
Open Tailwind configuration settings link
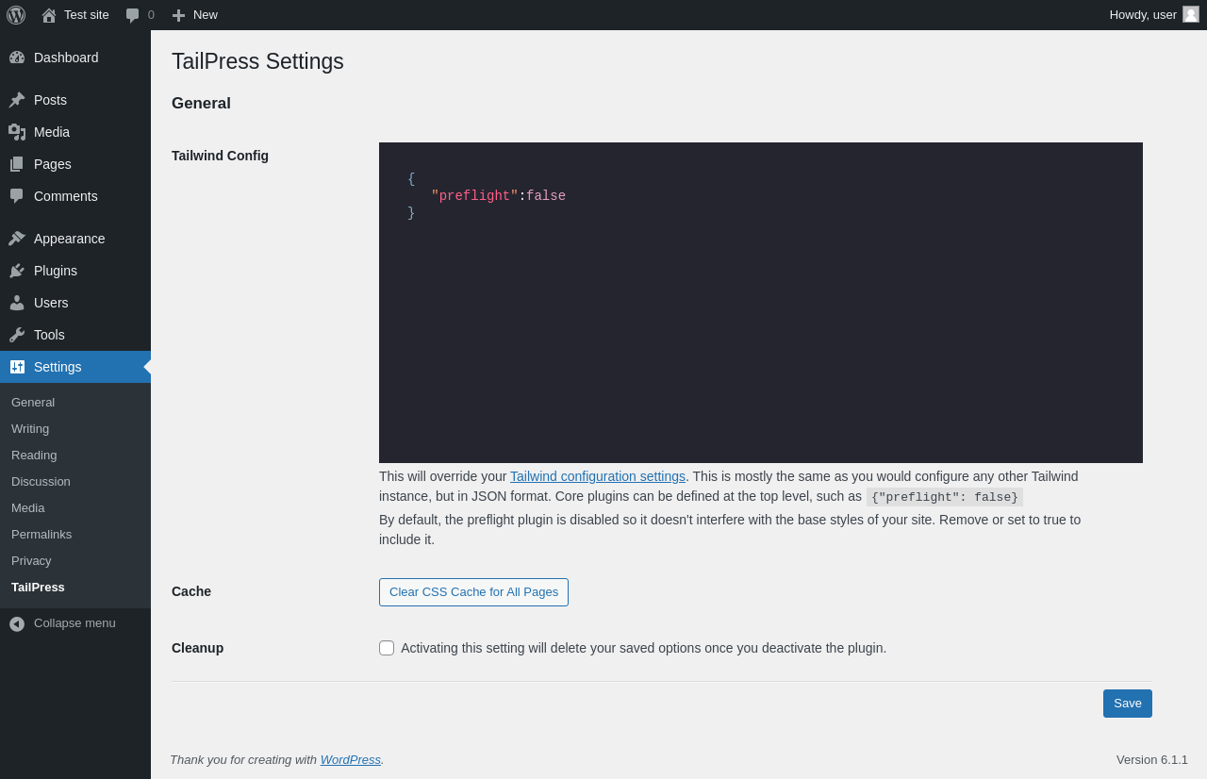click(x=598, y=476)
